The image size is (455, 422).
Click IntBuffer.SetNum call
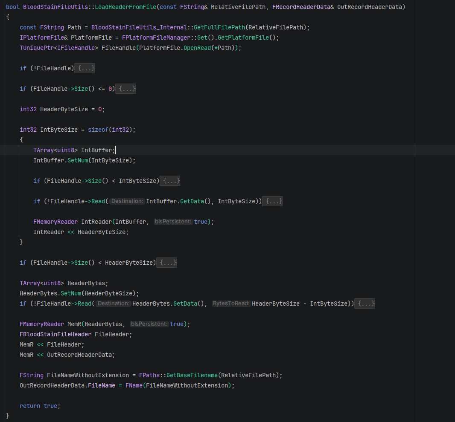[84, 160]
